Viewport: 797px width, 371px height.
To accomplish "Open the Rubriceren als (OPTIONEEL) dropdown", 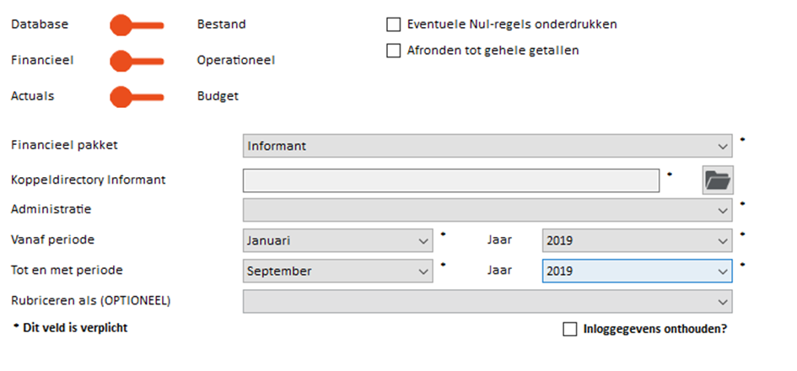I will point(487,301).
